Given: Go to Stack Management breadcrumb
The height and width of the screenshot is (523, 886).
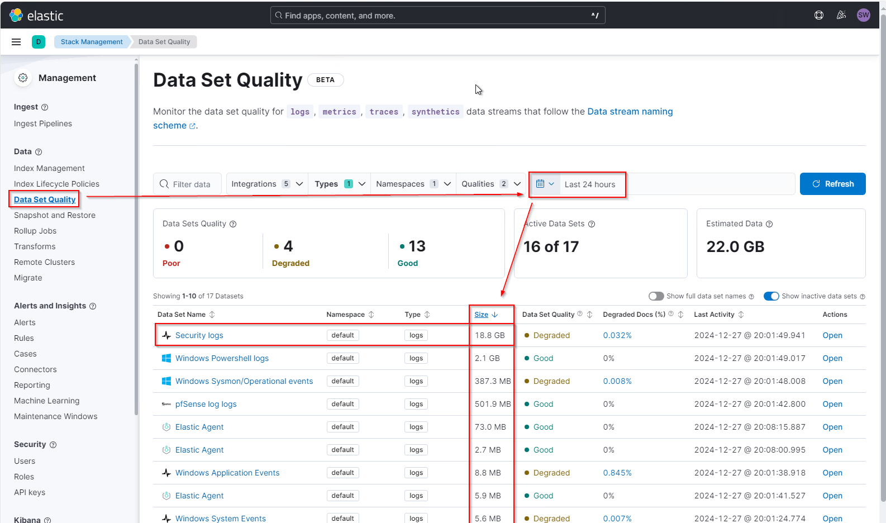Looking at the screenshot, I should [x=92, y=42].
